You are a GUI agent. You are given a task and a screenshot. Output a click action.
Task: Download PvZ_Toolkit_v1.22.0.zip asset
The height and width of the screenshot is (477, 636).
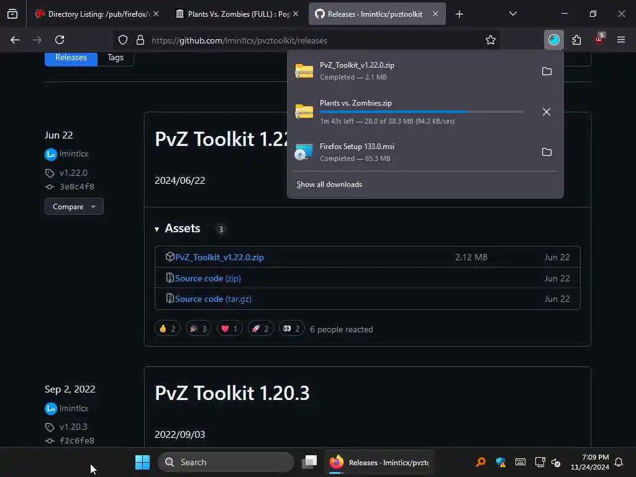point(219,257)
